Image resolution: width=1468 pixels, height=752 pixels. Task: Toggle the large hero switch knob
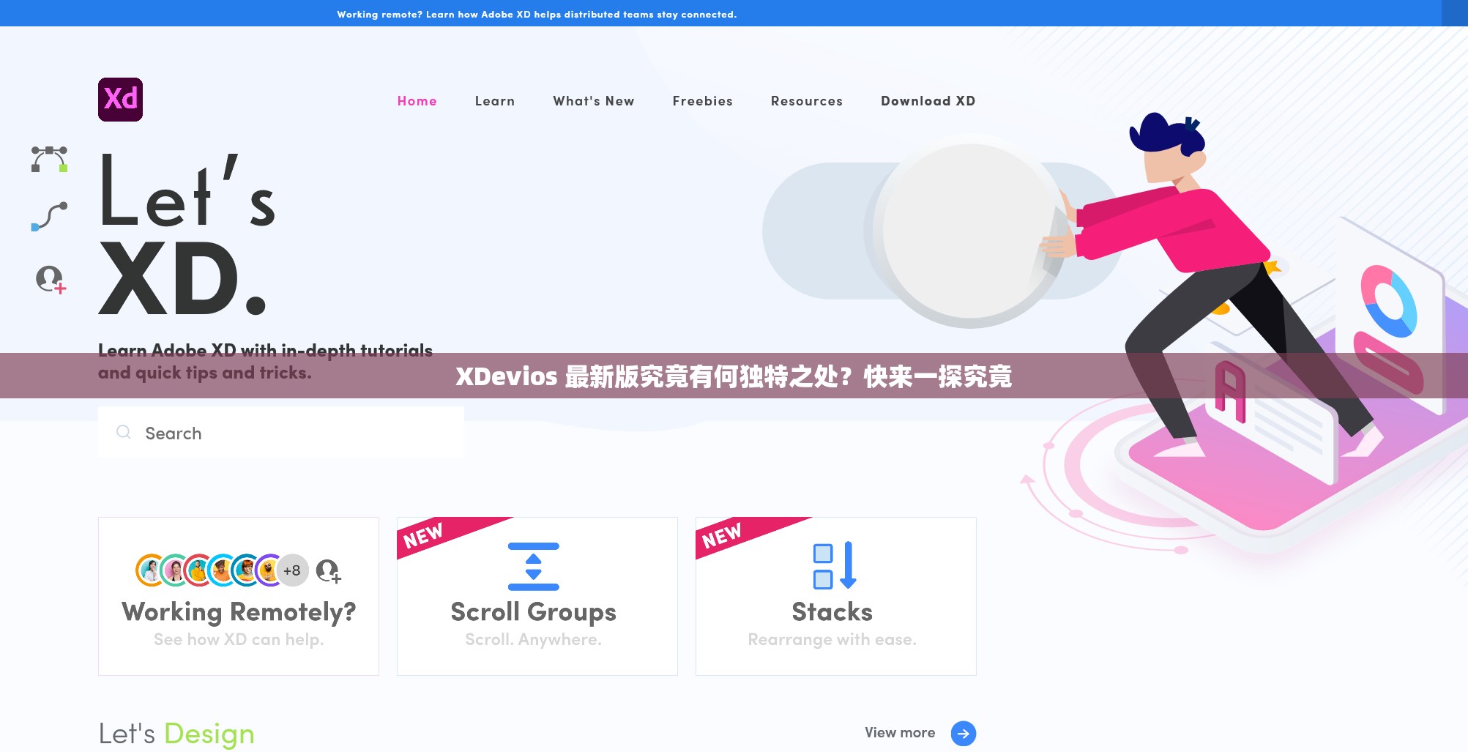[x=972, y=231]
